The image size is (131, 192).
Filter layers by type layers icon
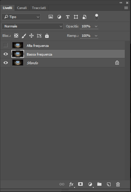pyautogui.click(x=68, y=17)
